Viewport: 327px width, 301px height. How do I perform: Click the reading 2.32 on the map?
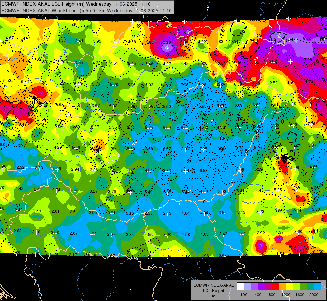coord(20,167)
